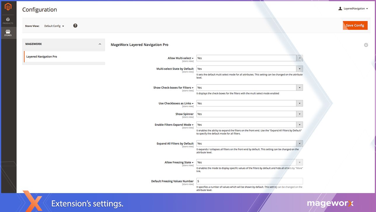
Task: Click the Magento logo icon
Action: click(8, 7)
